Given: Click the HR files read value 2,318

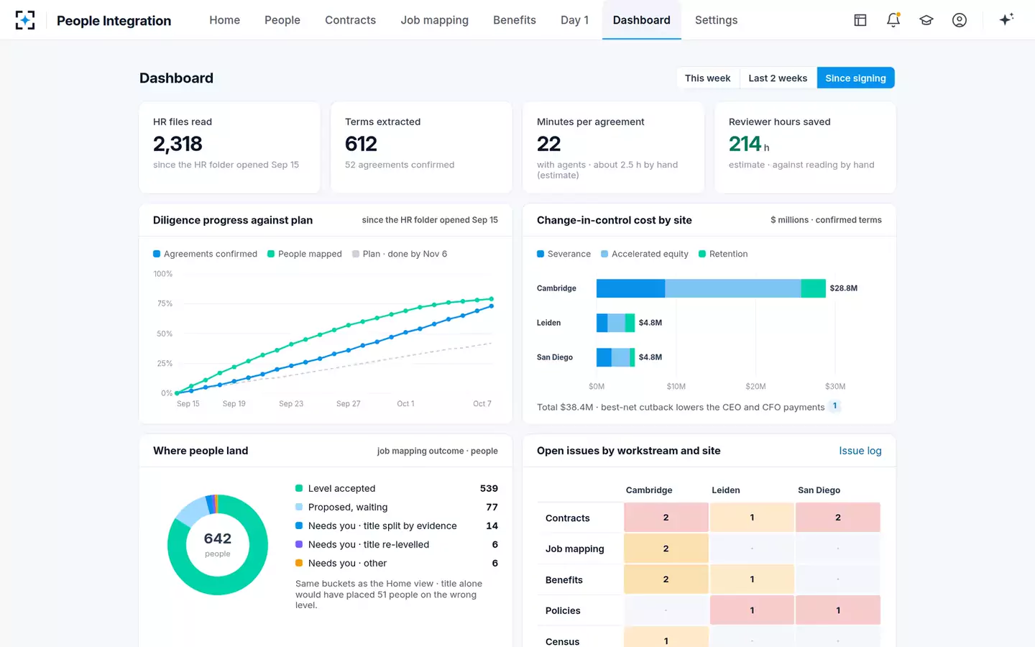Looking at the screenshot, I should 178,144.
